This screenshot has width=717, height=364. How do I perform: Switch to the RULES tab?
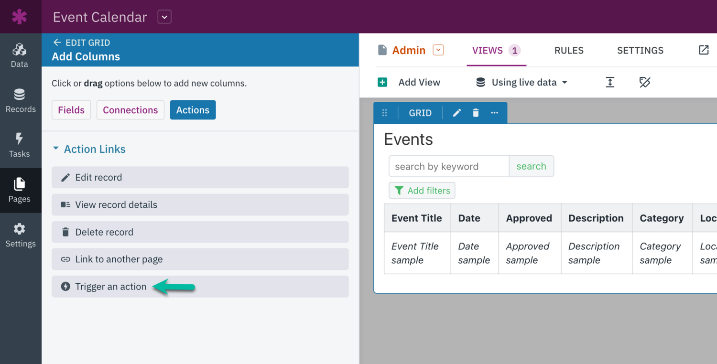click(569, 50)
